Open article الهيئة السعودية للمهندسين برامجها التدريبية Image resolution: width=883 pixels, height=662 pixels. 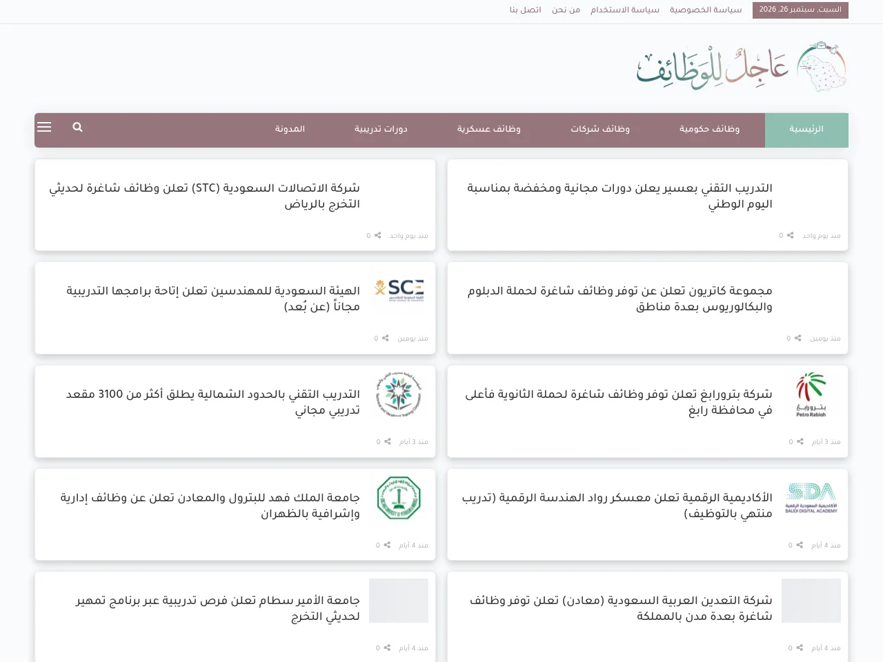tap(213, 299)
